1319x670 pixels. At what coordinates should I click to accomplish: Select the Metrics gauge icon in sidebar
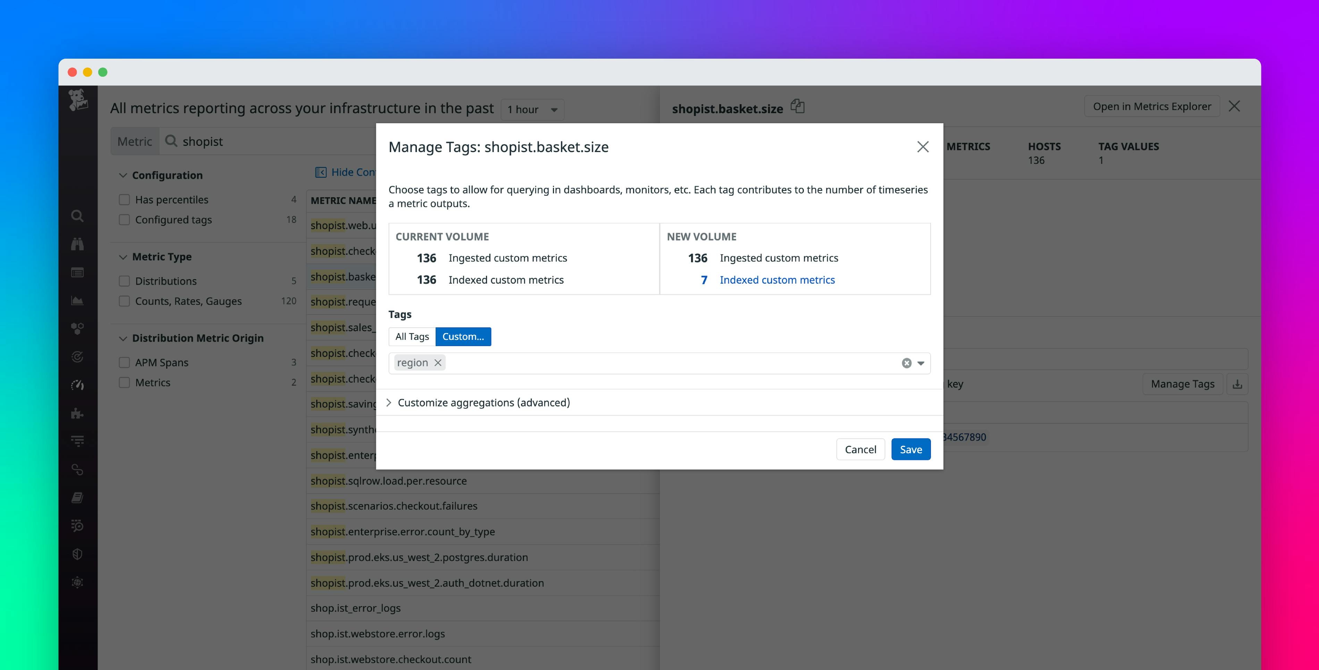click(x=77, y=385)
